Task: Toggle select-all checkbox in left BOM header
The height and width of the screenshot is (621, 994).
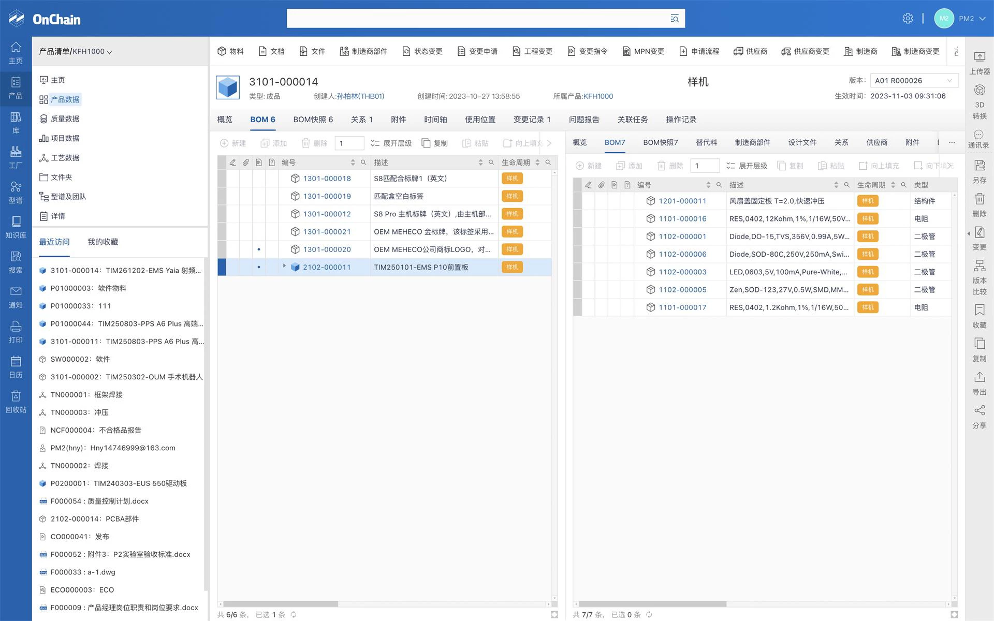Action: click(222, 162)
